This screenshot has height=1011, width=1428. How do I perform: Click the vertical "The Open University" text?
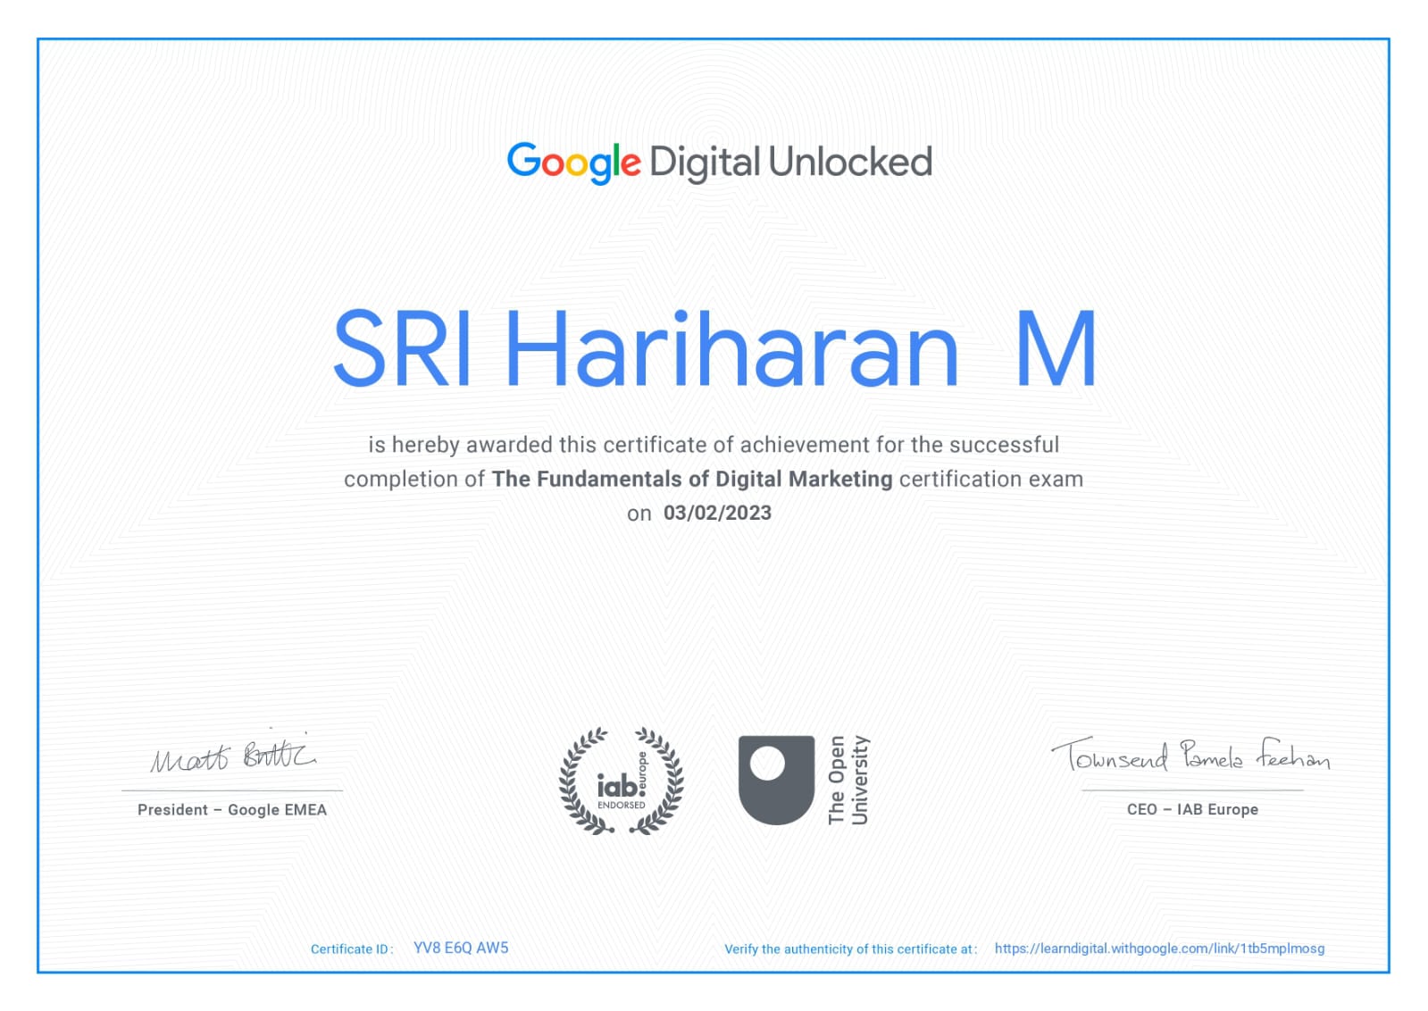[848, 780]
